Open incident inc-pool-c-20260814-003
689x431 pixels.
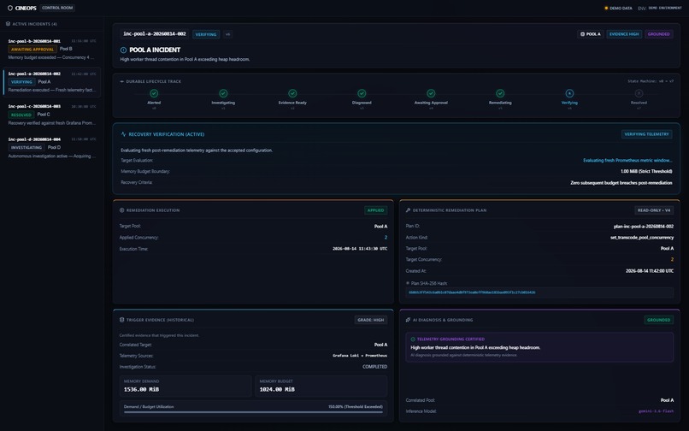pos(52,115)
